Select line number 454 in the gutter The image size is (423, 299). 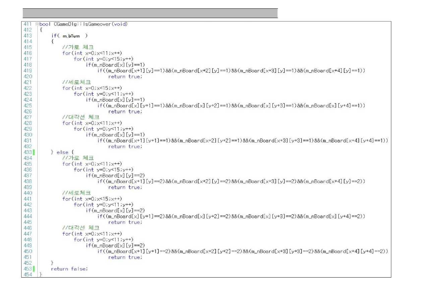[x=27, y=275]
